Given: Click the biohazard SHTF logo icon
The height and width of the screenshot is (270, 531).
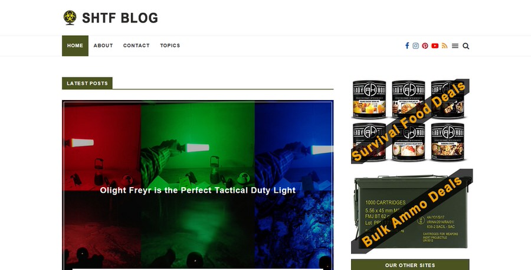Looking at the screenshot, I should pyautogui.click(x=70, y=18).
